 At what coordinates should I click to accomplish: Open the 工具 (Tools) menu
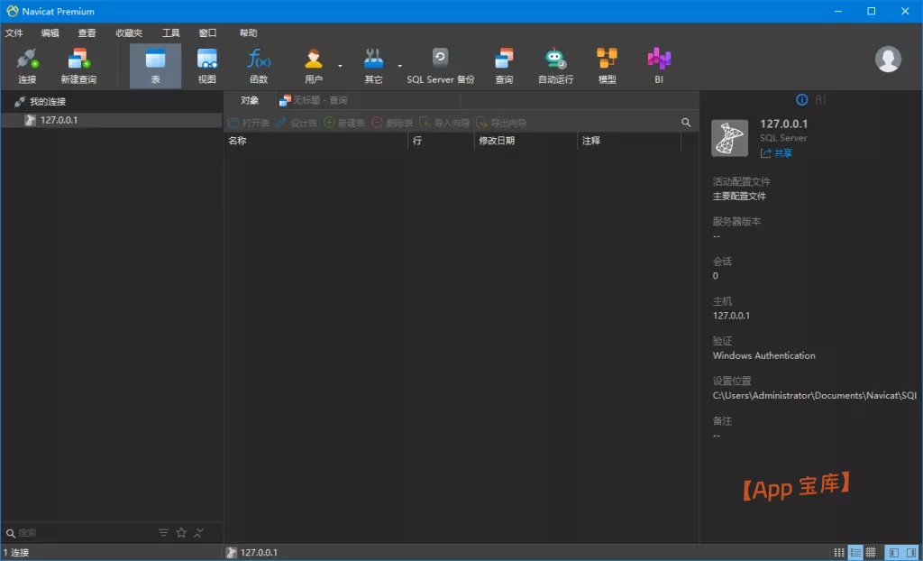click(170, 33)
